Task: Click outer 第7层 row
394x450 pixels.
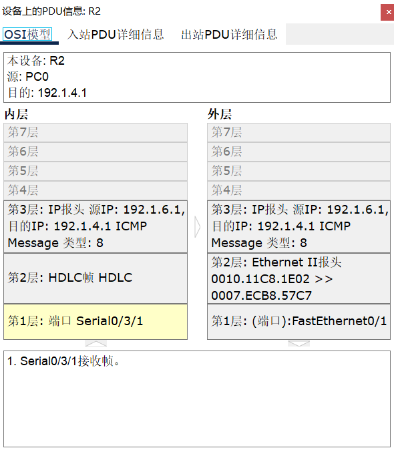Action: pos(299,133)
